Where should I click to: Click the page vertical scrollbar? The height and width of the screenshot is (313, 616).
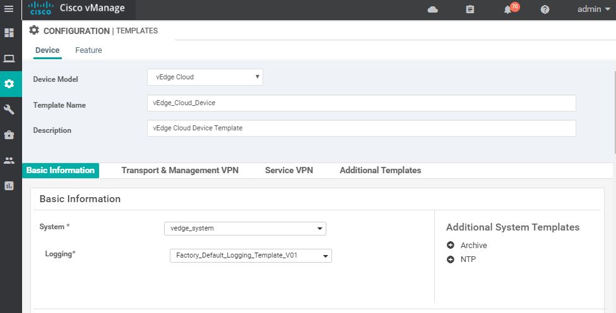point(615,113)
